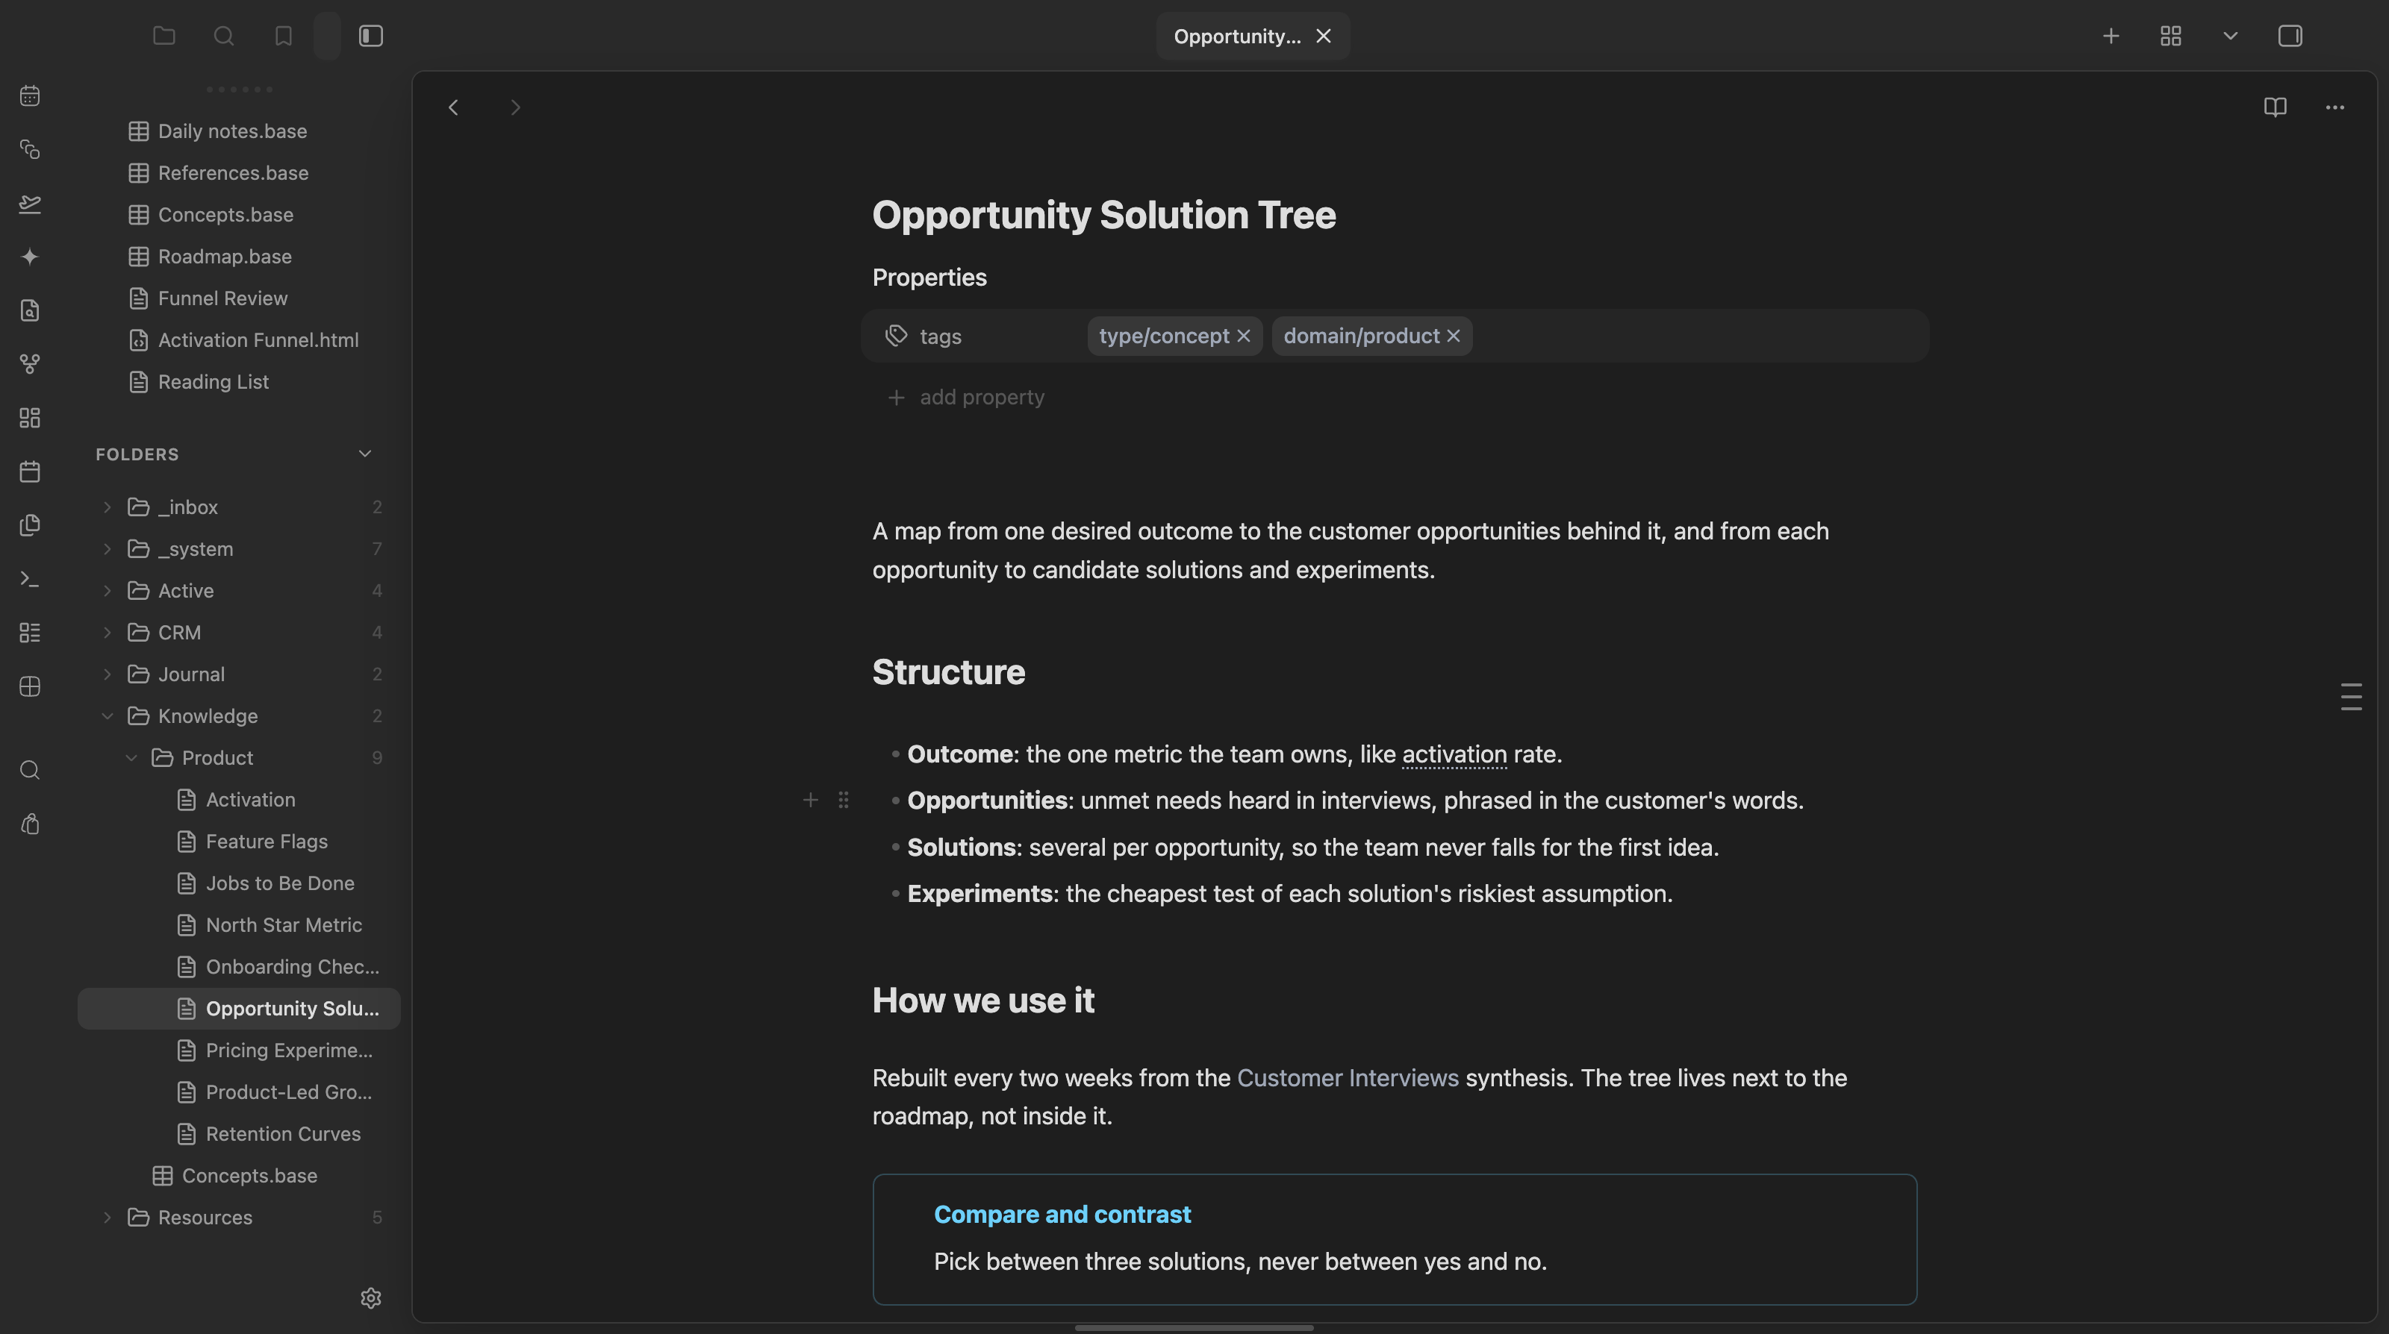Screen dimensions: 2389x1334
Task: Open the sparkle star ribbon icon
Action: click(30, 257)
